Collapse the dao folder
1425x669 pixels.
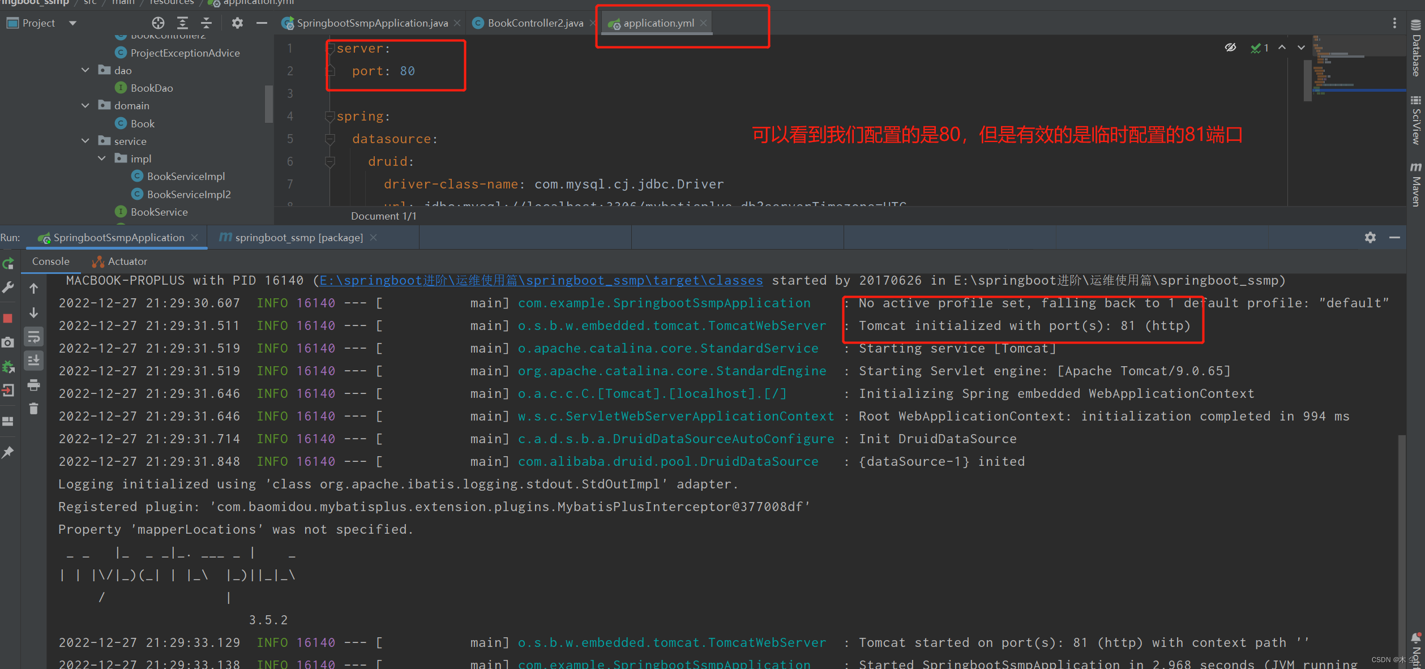pyautogui.click(x=85, y=70)
